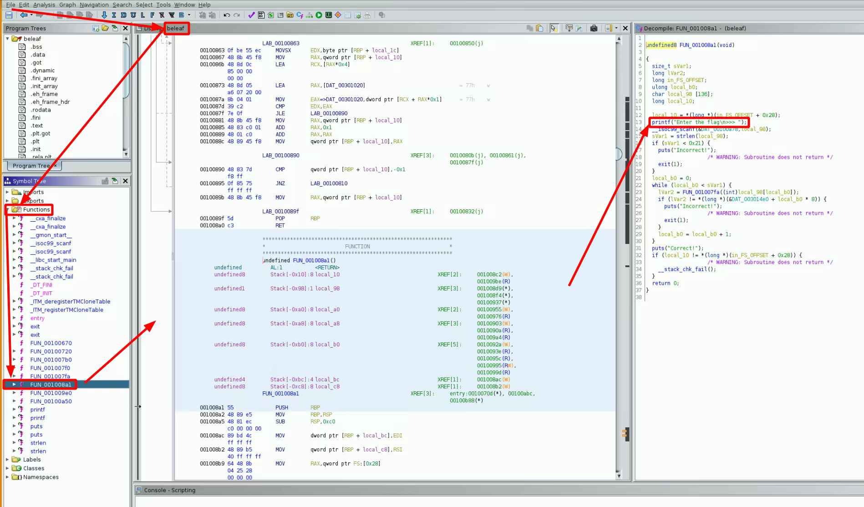Viewport: 864px width, 507px height.
Task: Toggle the mouse-hover cursor mode button in Listing
Action: coord(554,28)
